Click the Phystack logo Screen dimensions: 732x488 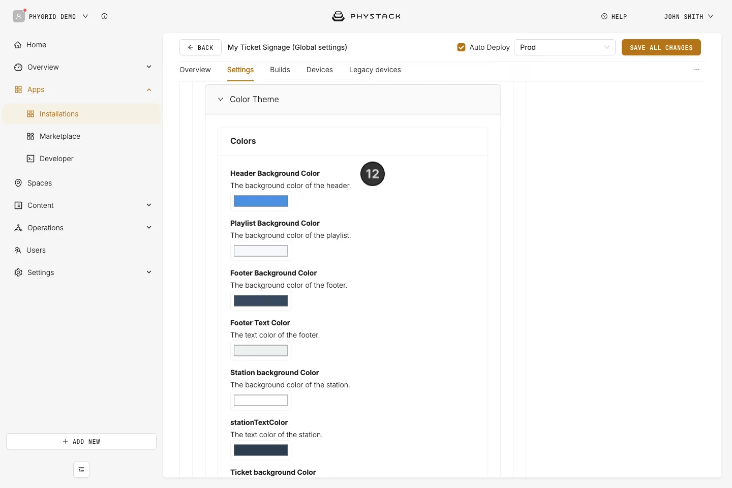click(366, 16)
